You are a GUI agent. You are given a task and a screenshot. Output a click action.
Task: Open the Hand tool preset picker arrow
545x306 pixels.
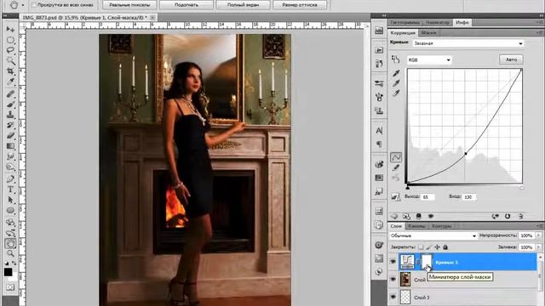[x=23, y=5]
